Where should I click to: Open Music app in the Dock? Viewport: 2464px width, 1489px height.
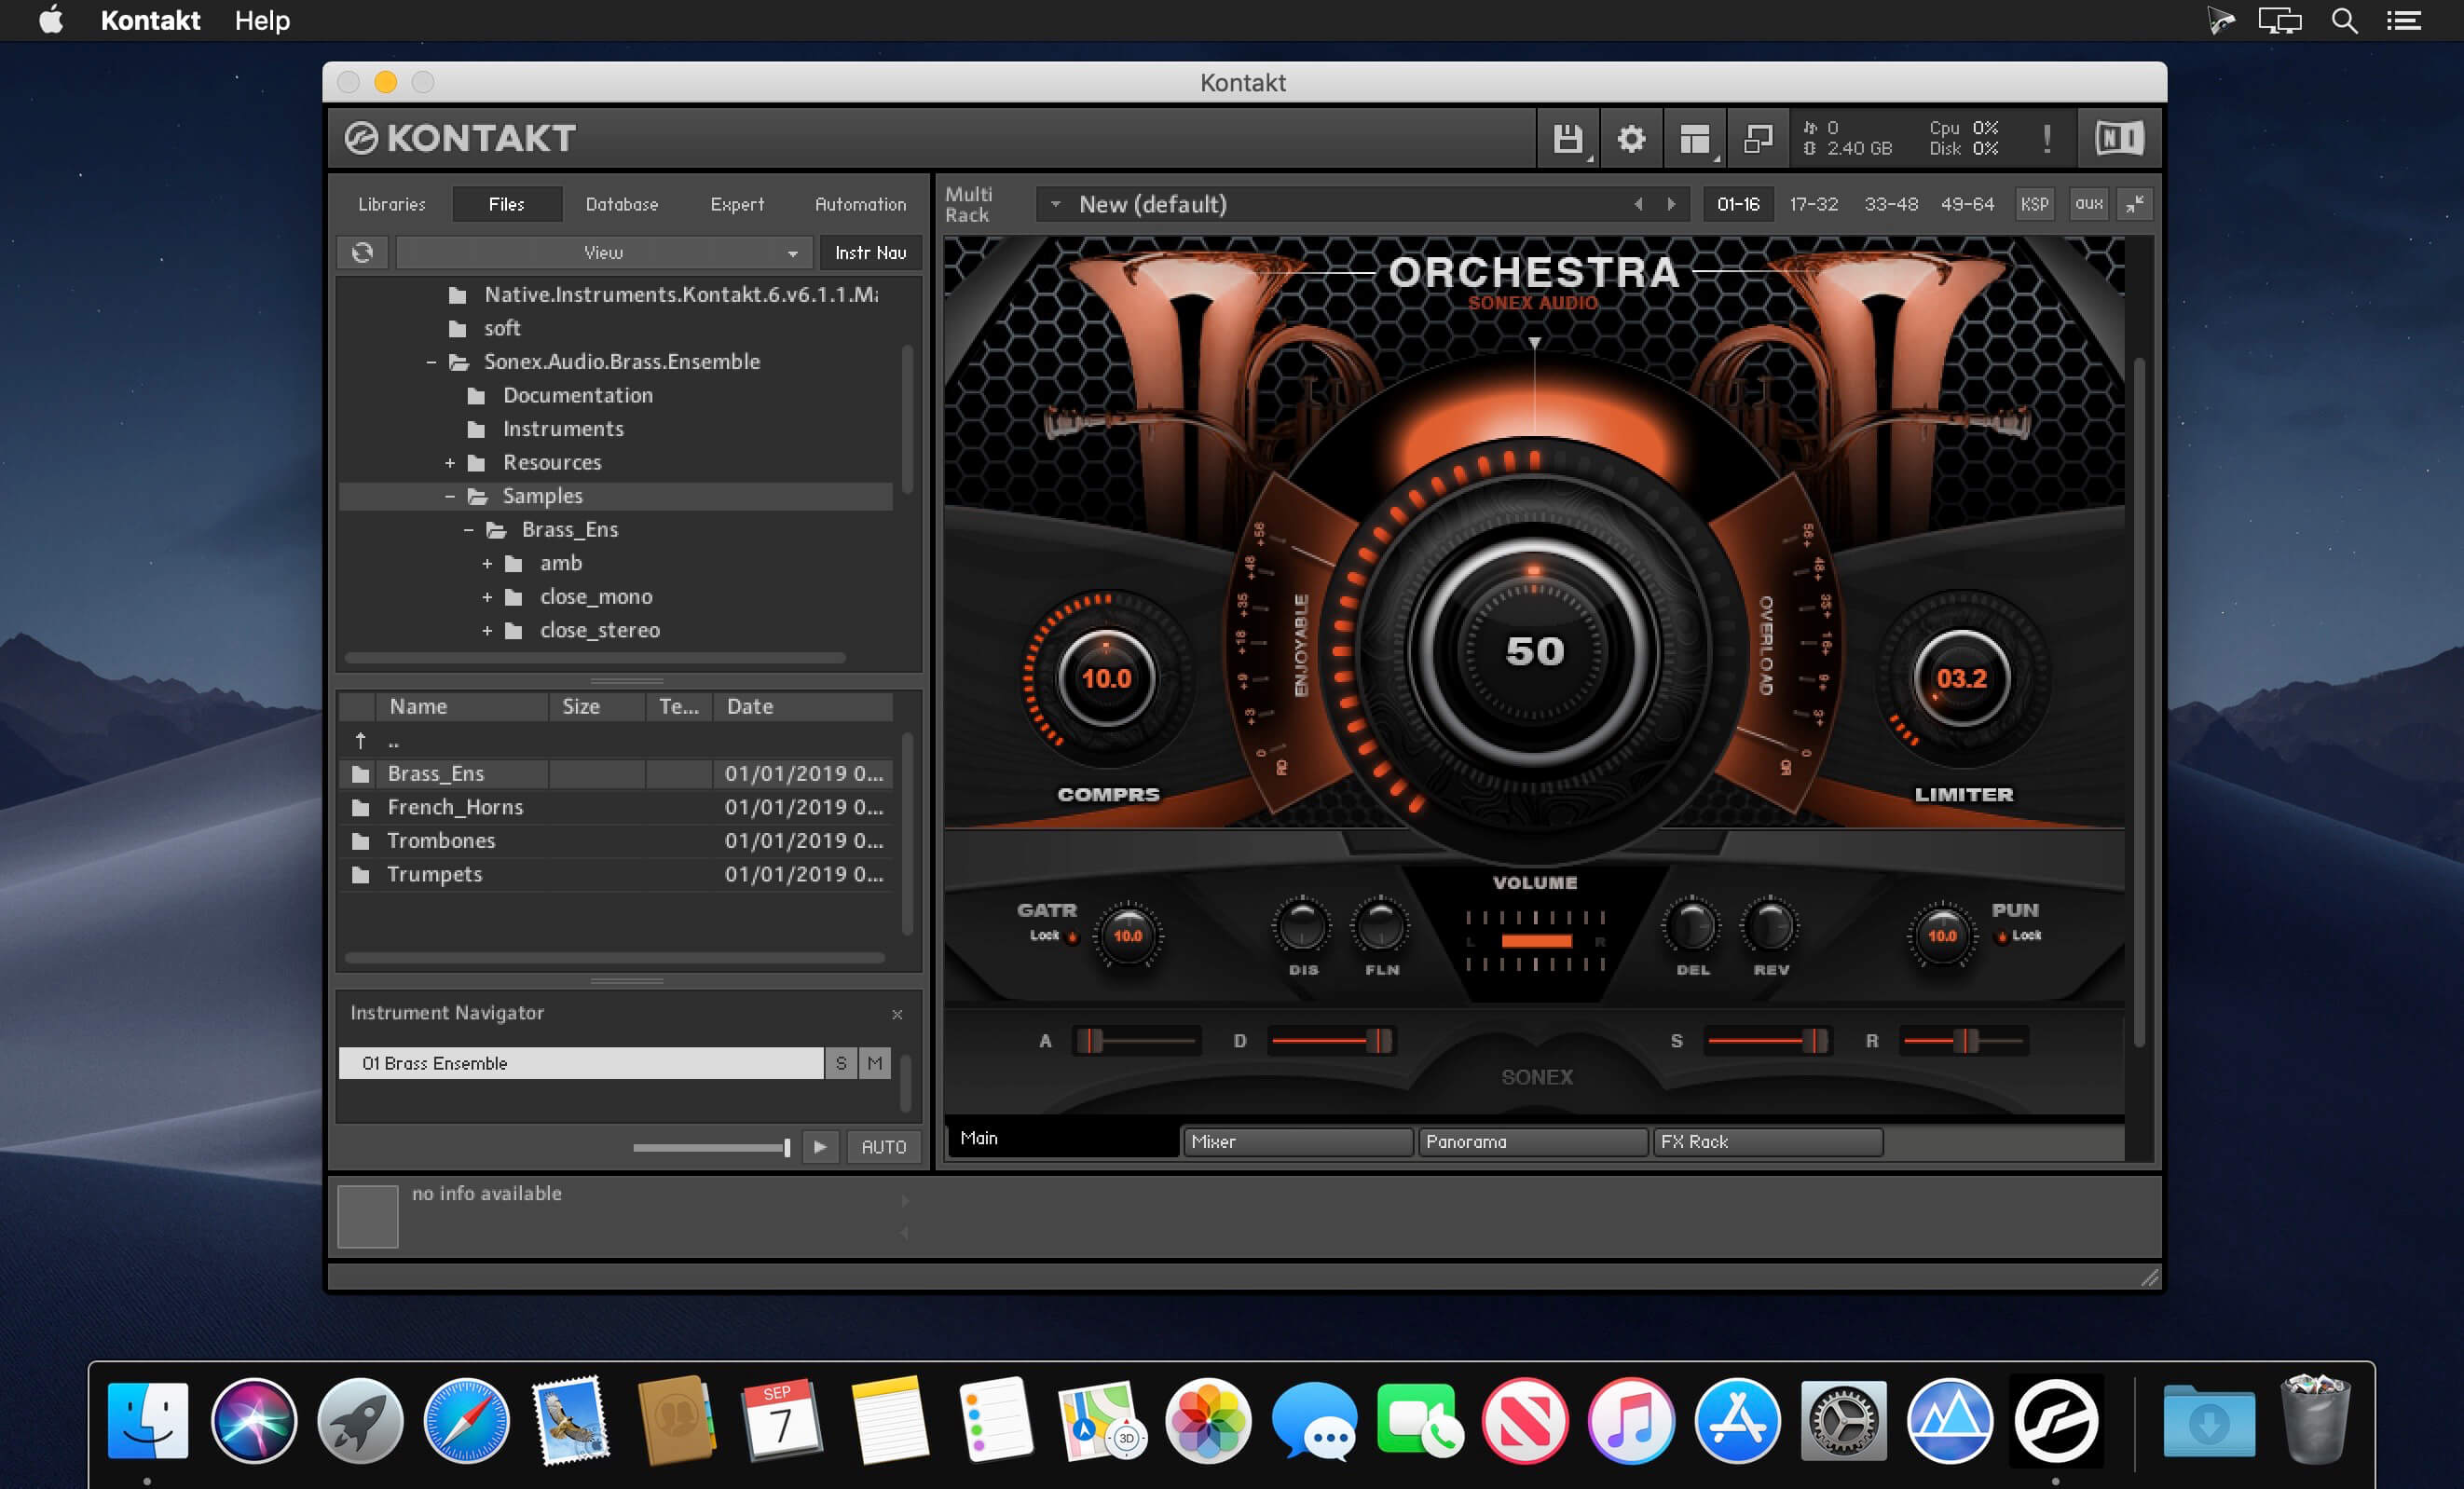(x=1631, y=1421)
